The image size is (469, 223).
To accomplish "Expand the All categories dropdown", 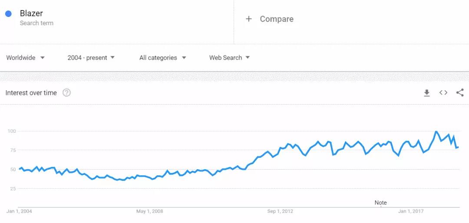I will tap(162, 58).
